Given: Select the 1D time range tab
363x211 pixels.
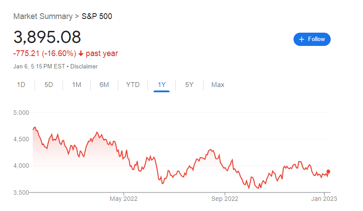Looking at the screenshot, I should pyautogui.click(x=21, y=85).
